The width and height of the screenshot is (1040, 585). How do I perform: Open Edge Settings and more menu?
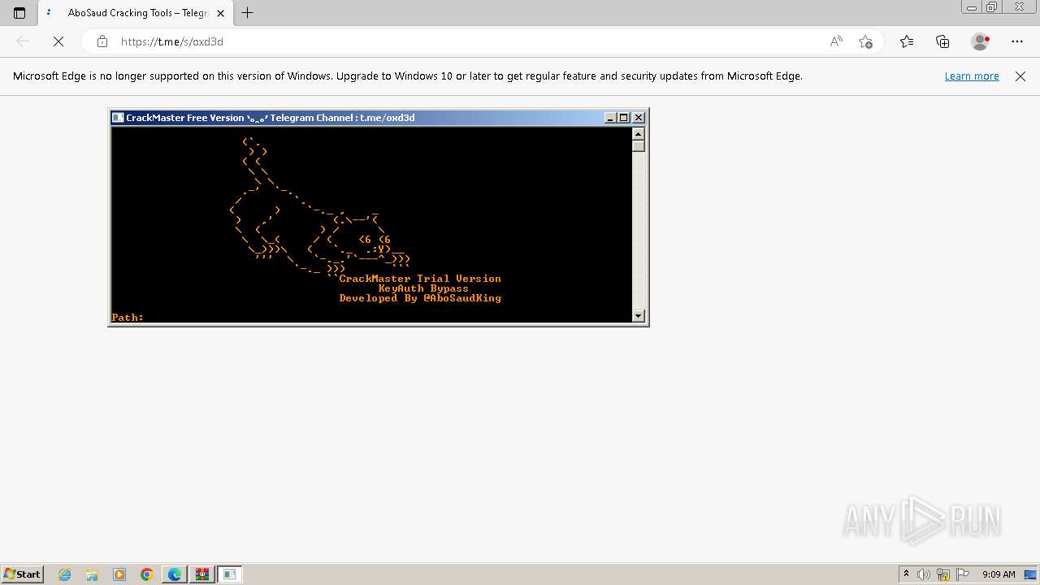point(1017,41)
